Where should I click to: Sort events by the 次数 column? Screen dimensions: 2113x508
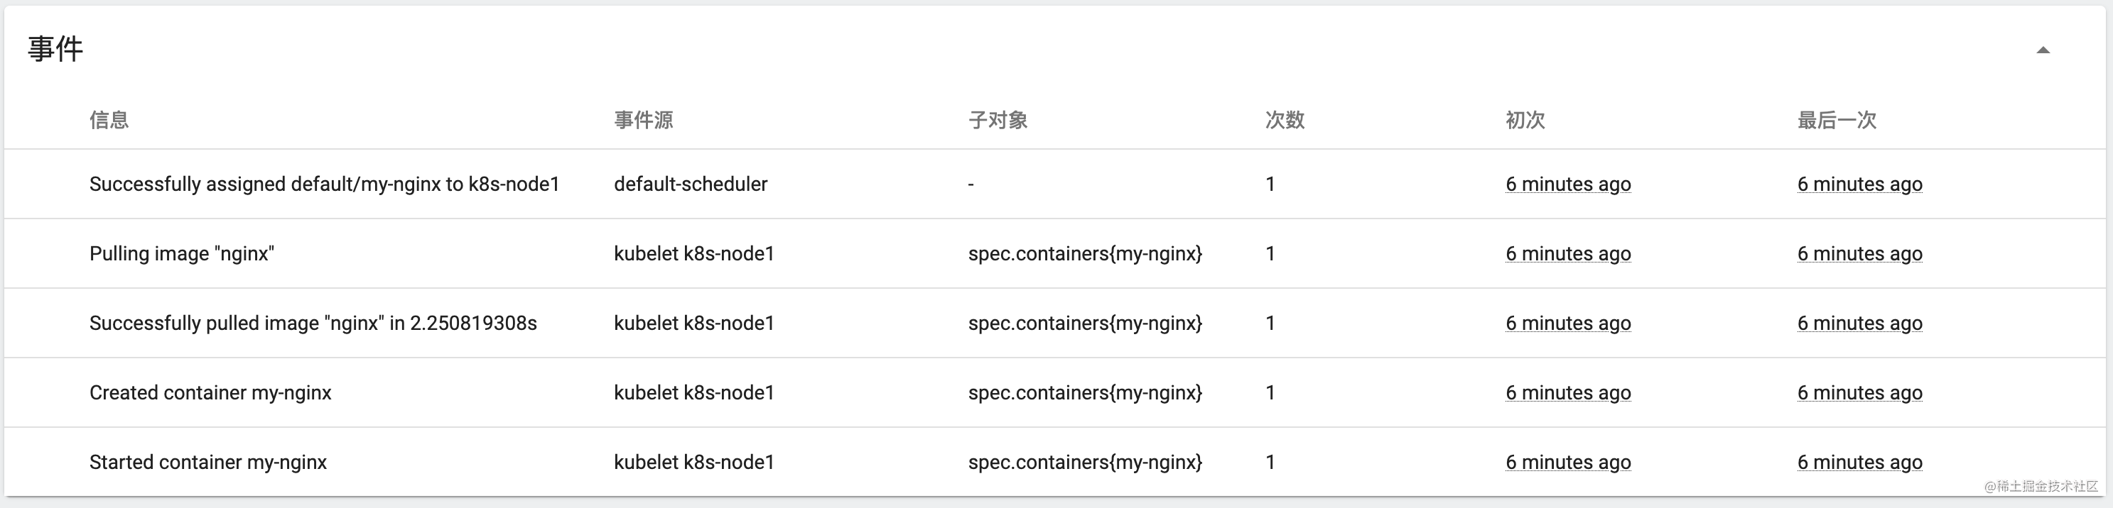tap(1285, 120)
